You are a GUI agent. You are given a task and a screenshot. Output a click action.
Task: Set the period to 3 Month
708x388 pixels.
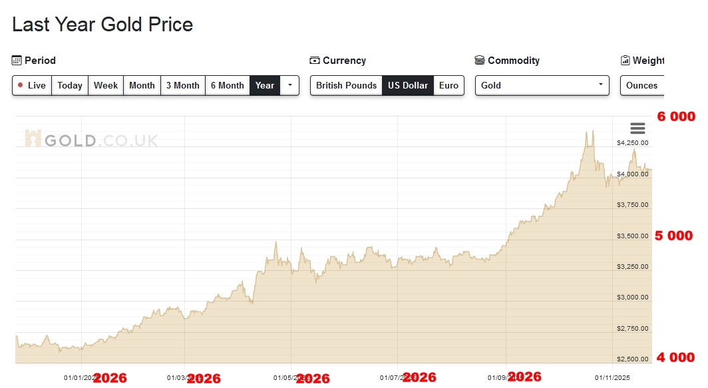click(x=183, y=85)
